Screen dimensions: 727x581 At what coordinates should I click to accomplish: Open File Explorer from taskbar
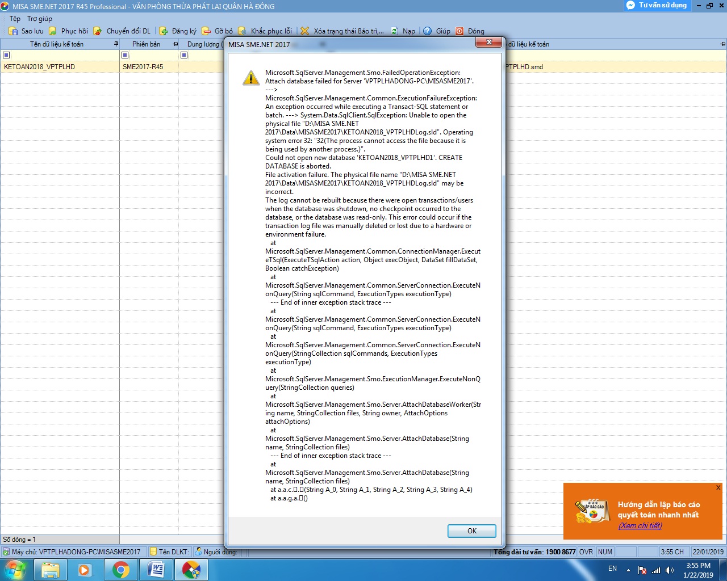51,570
